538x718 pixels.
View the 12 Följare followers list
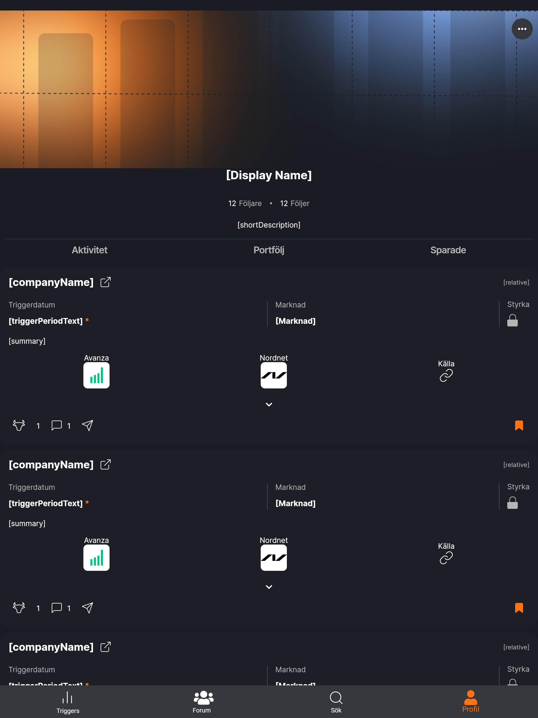(245, 203)
